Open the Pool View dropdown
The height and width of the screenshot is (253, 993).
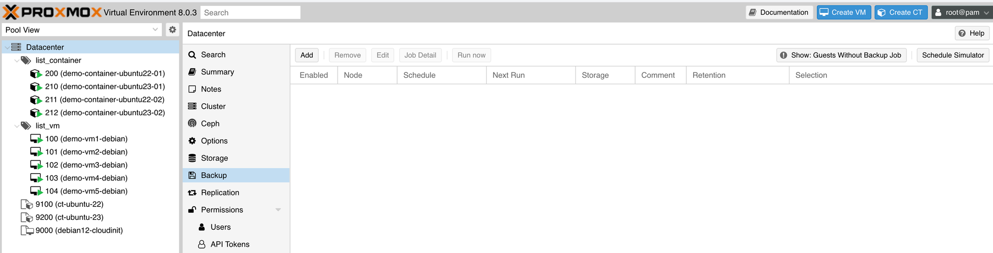point(82,30)
